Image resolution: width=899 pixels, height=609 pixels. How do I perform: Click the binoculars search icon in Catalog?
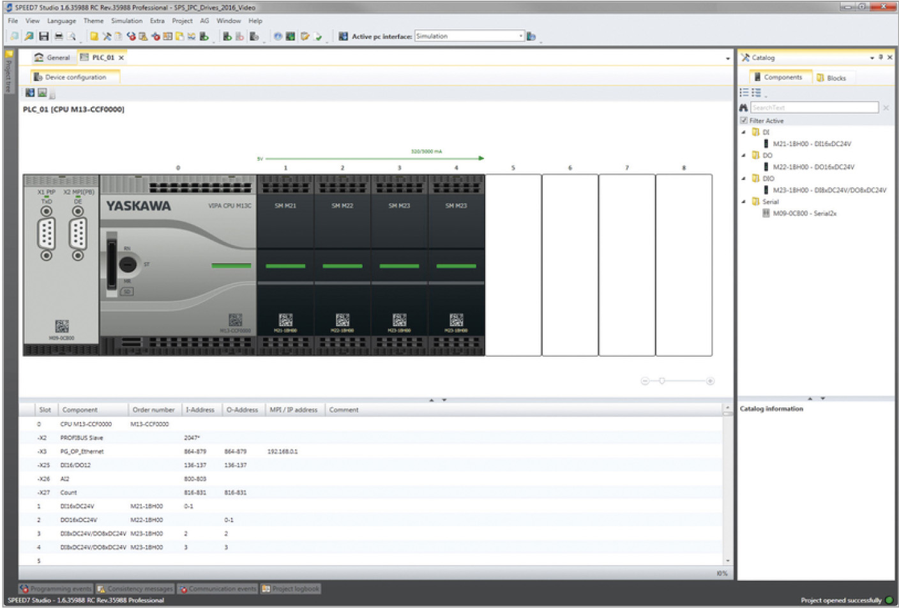click(744, 108)
